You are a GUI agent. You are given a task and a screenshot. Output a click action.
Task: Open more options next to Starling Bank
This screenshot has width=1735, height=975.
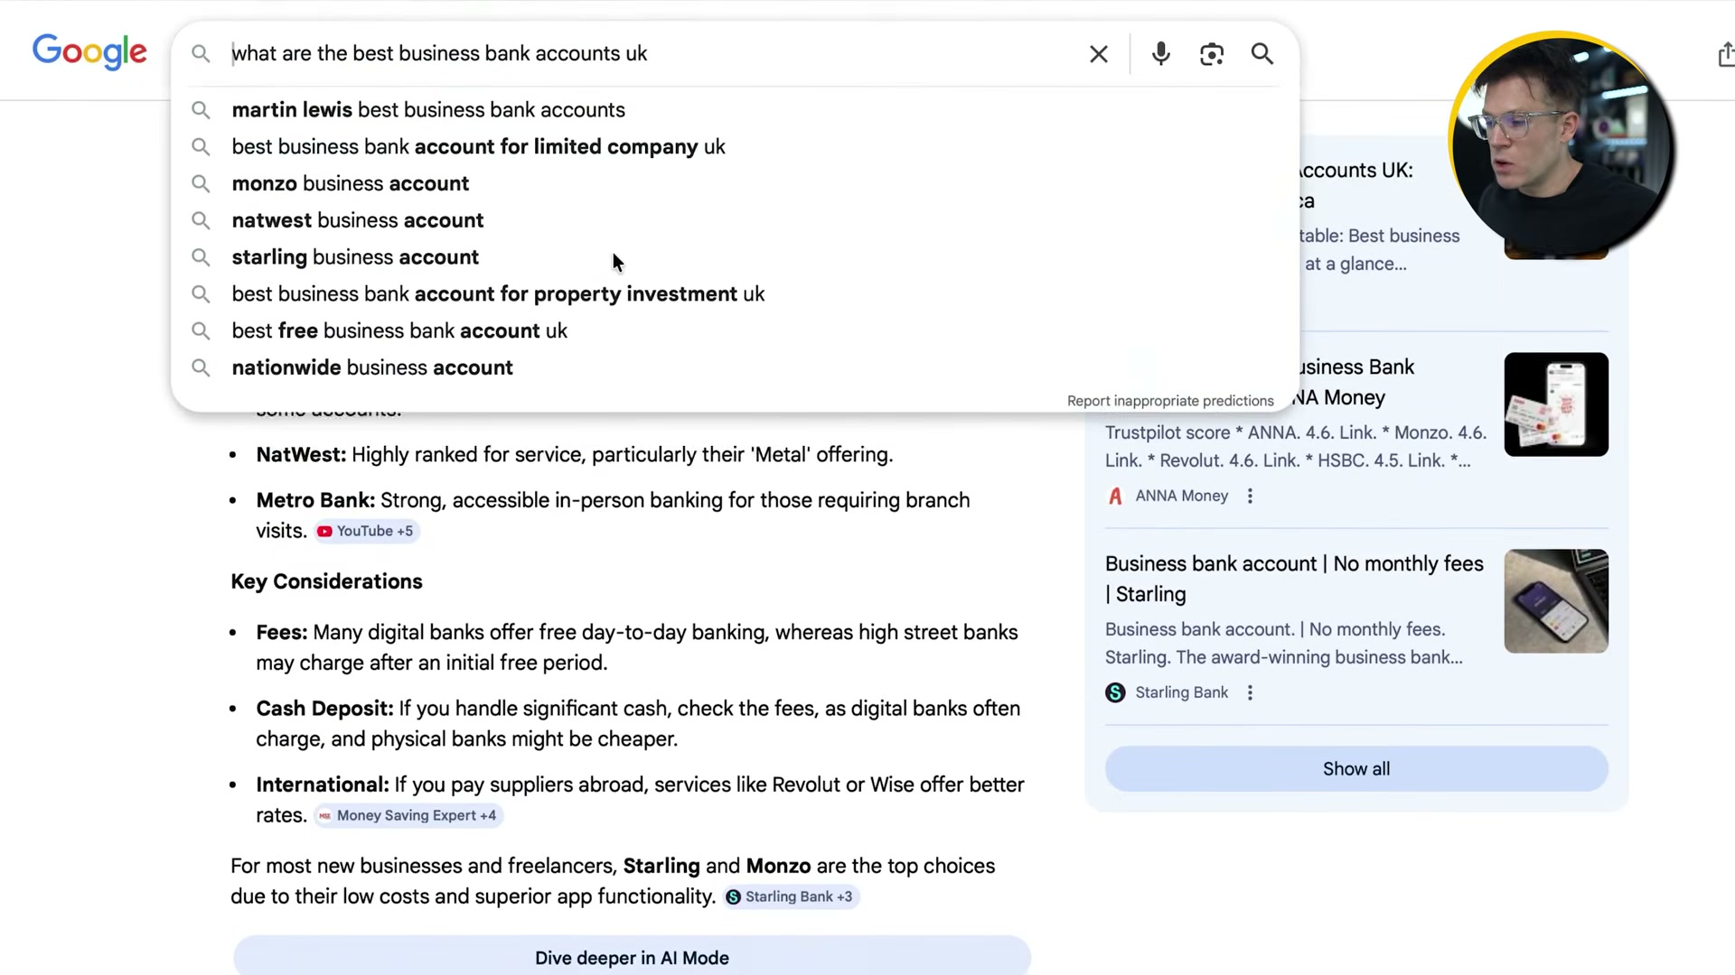[x=1250, y=692]
